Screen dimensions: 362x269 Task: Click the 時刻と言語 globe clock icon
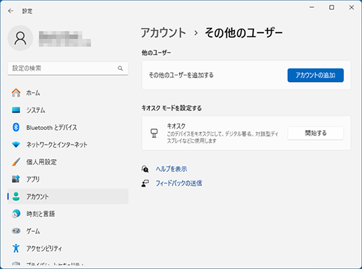point(16,214)
